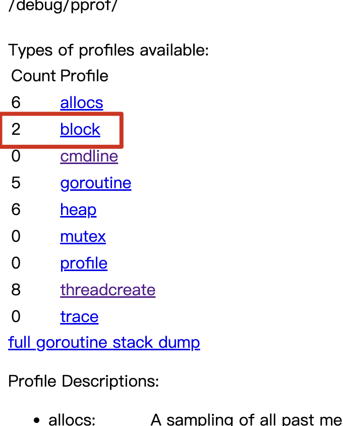Screen dimensions: 343x426
Task: Click the "Types of profiles available:" text
Action: 108,50
